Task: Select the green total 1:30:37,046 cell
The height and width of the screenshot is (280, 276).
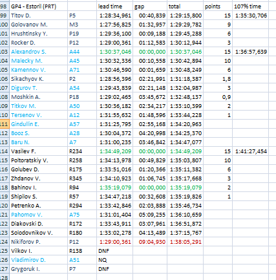Action: (185, 52)
